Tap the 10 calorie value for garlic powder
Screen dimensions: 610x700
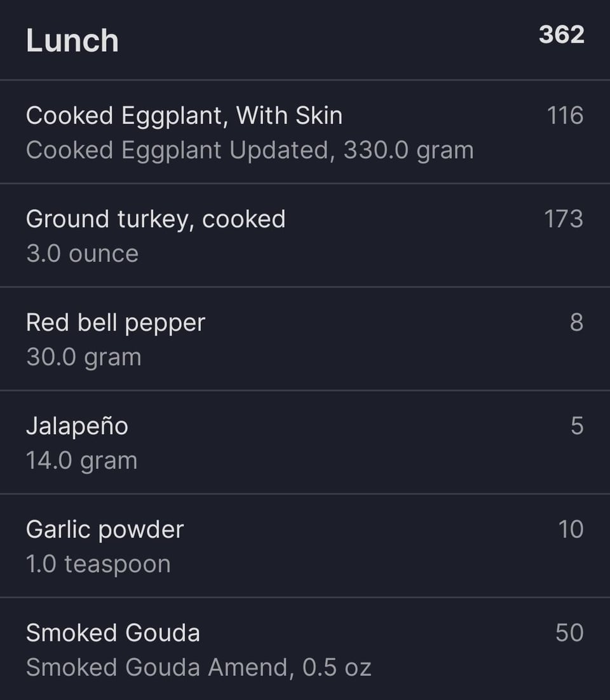click(571, 530)
